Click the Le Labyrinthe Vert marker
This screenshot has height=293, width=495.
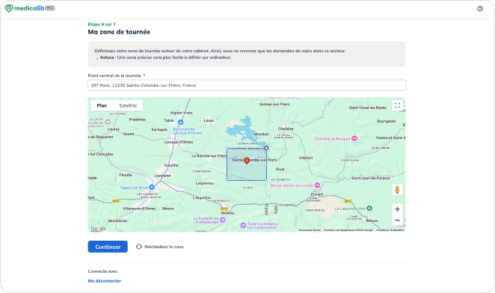click(369, 209)
